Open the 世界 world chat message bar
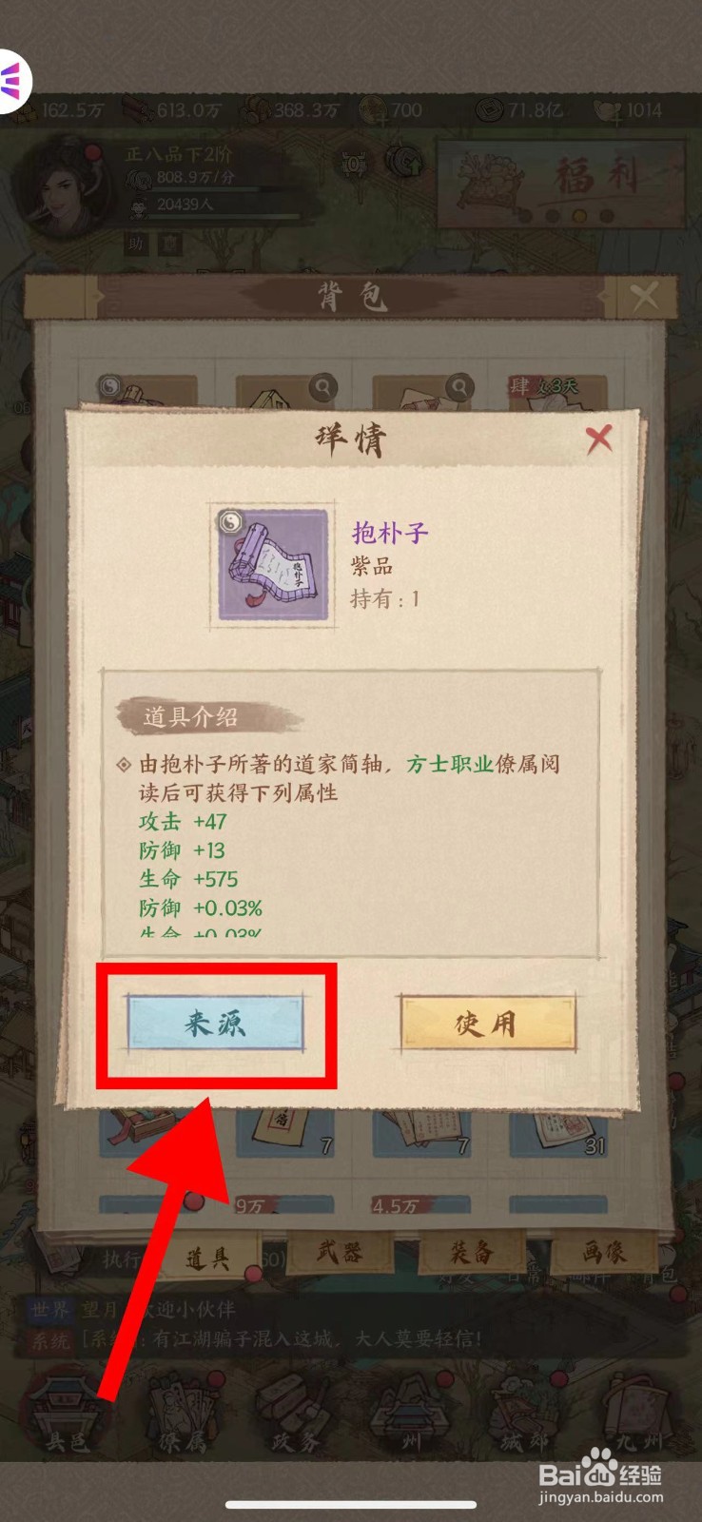The image size is (702, 1522). point(352,1310)
